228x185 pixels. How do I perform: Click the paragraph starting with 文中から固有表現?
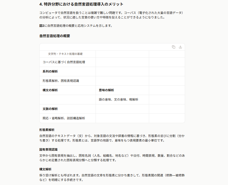click(112, 158)
